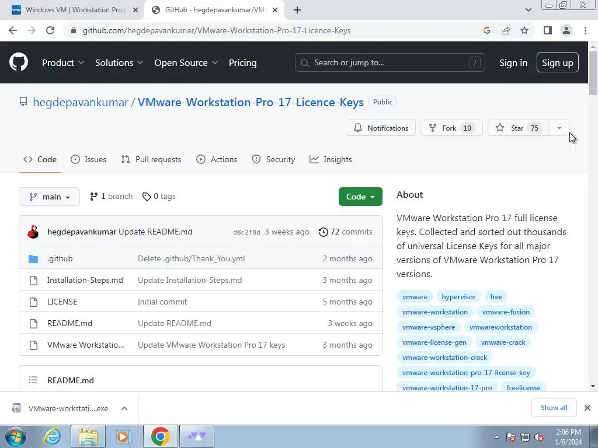Viewport: 598px width, 448px height.
Task: Show hidden system tray icons
Action: (x=496, y=437)
